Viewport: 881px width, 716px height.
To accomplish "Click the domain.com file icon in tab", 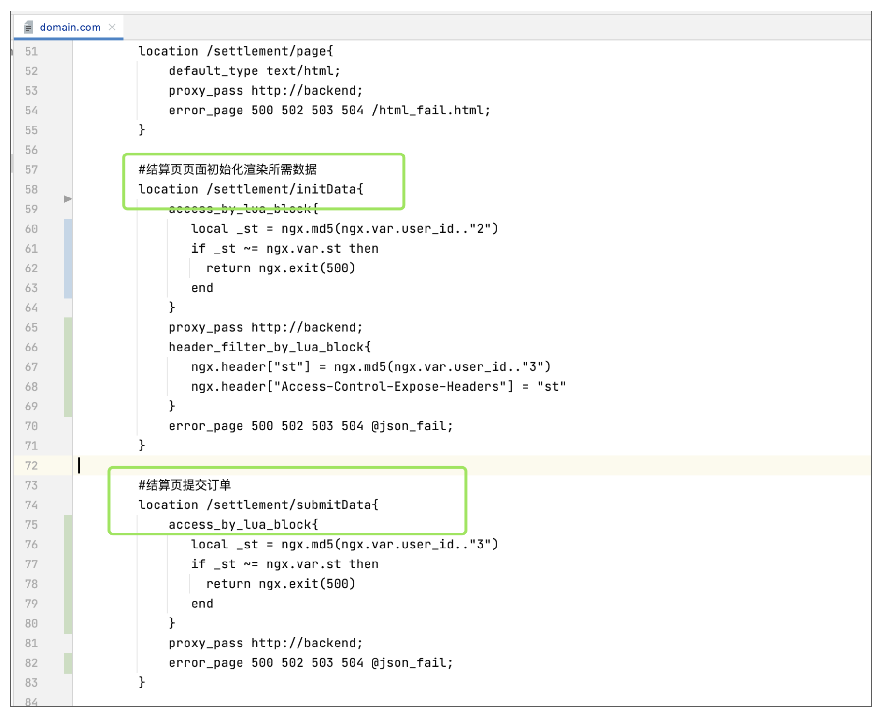I will pyautogui.click(x=28, y=28).
